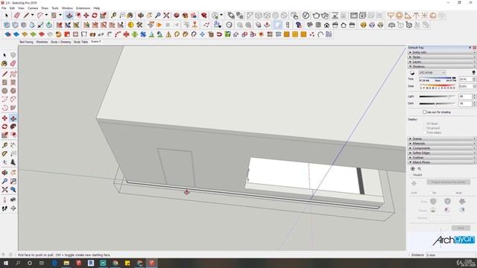This screenshot has width=477, height=268.
Task: Select the arrow Select tool in top toolbar
Action: point(7,15)
